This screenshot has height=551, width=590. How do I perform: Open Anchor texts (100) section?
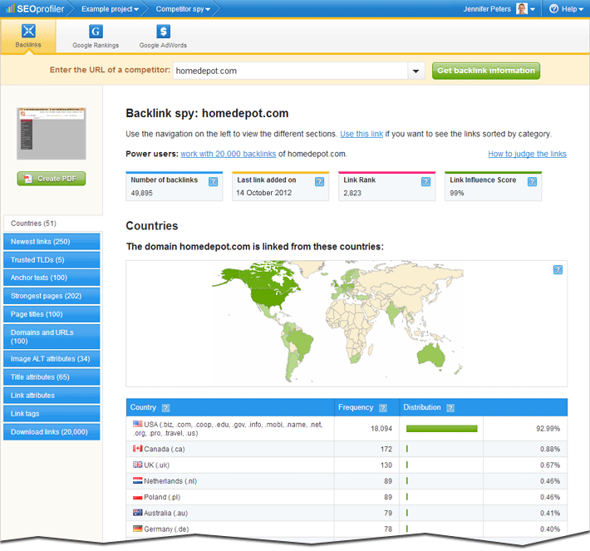coord(52,278)
